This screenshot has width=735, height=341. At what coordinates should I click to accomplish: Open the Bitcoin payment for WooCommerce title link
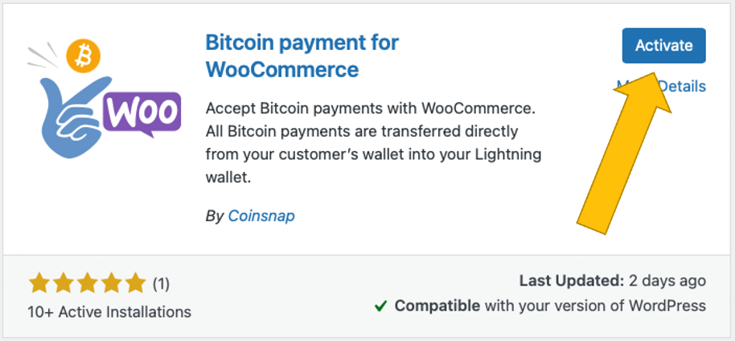(x=302, y=55)
